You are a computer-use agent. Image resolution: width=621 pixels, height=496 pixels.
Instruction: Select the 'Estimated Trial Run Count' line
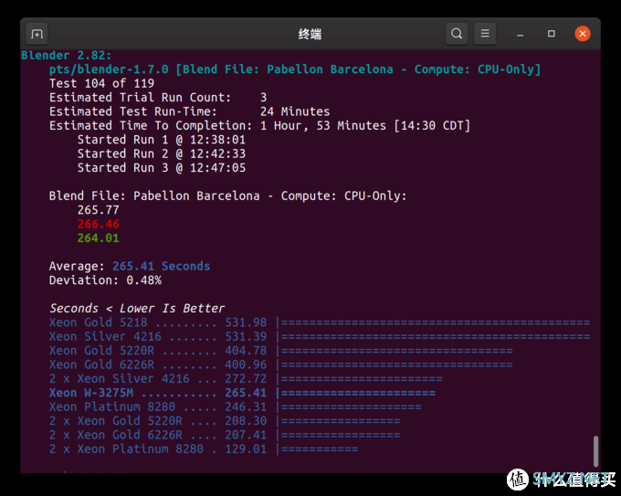(158, 98)
